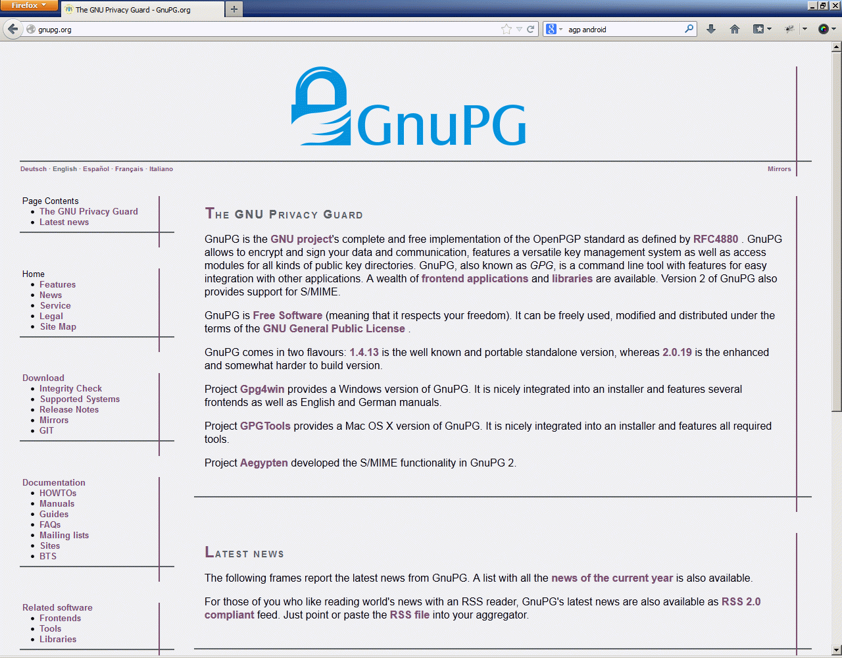Viewport: 842px width, 658px height.
Task: Expand the bug add-on dropdown arrow
Action: (x=805, y=29)
